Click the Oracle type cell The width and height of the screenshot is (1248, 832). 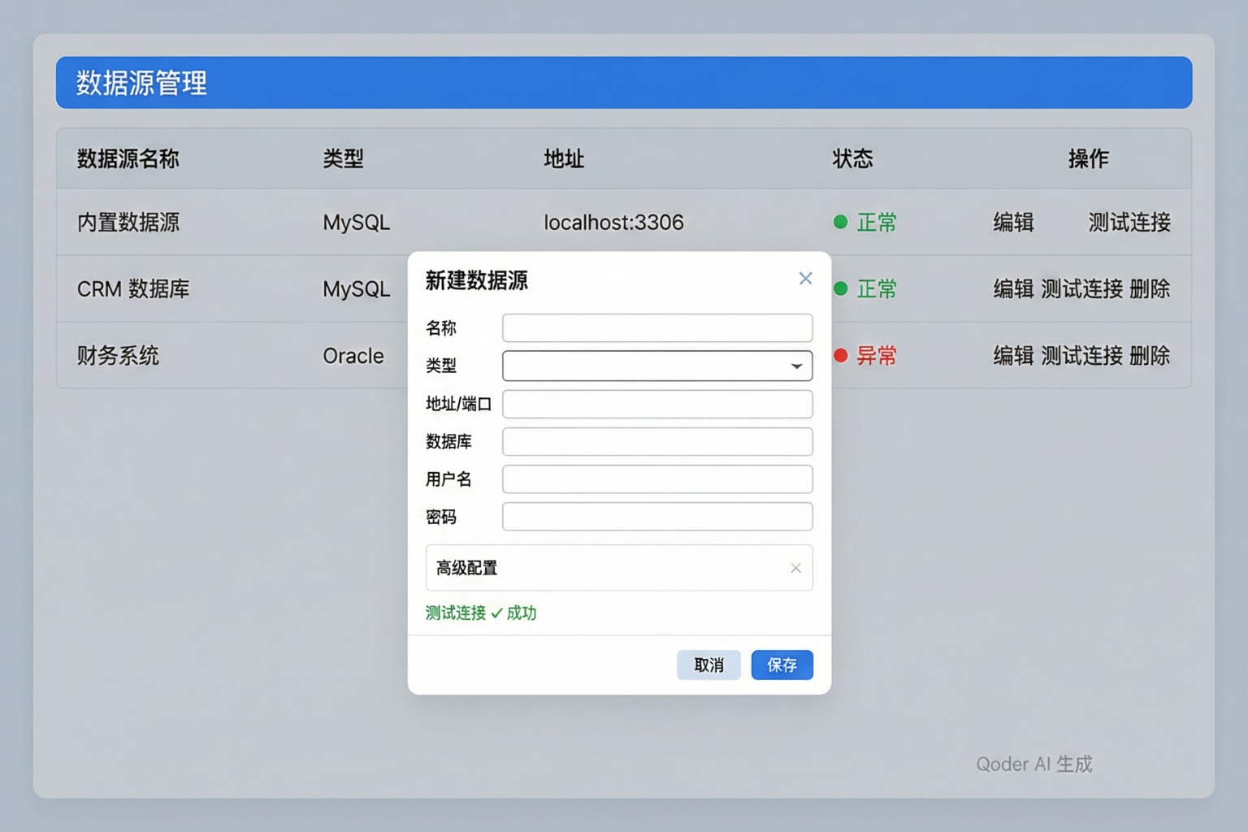pos(353,356)
